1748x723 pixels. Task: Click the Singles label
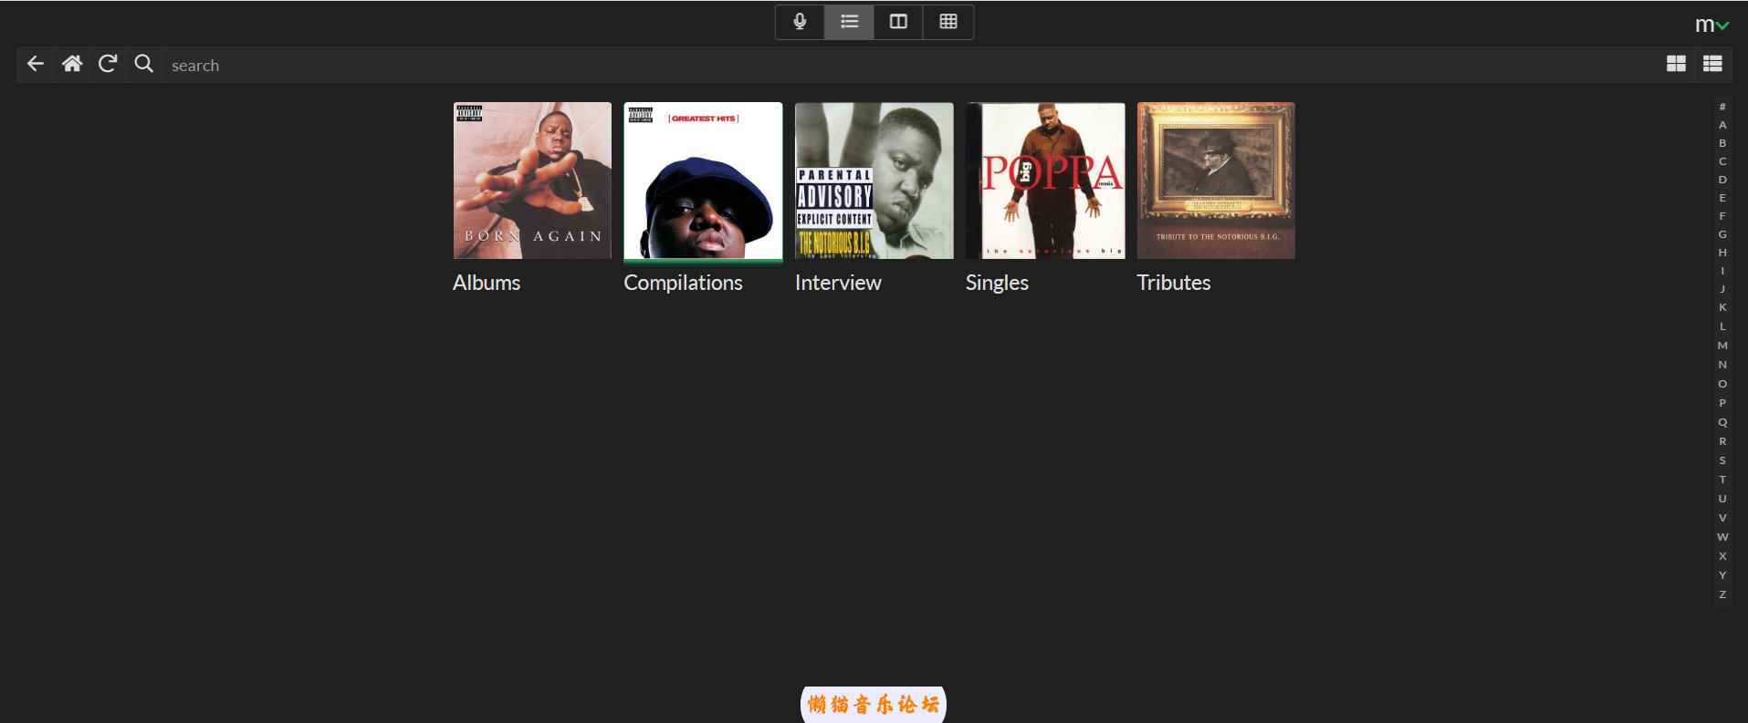point(997,283)
